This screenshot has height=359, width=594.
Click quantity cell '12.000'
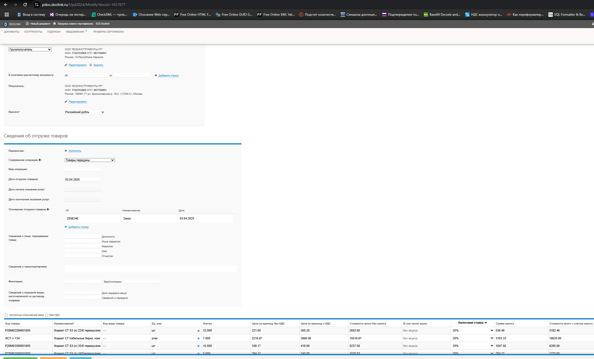[226, 330]
